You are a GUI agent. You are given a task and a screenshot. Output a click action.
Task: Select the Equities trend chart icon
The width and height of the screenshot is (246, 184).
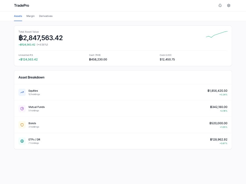coord(22,92)
